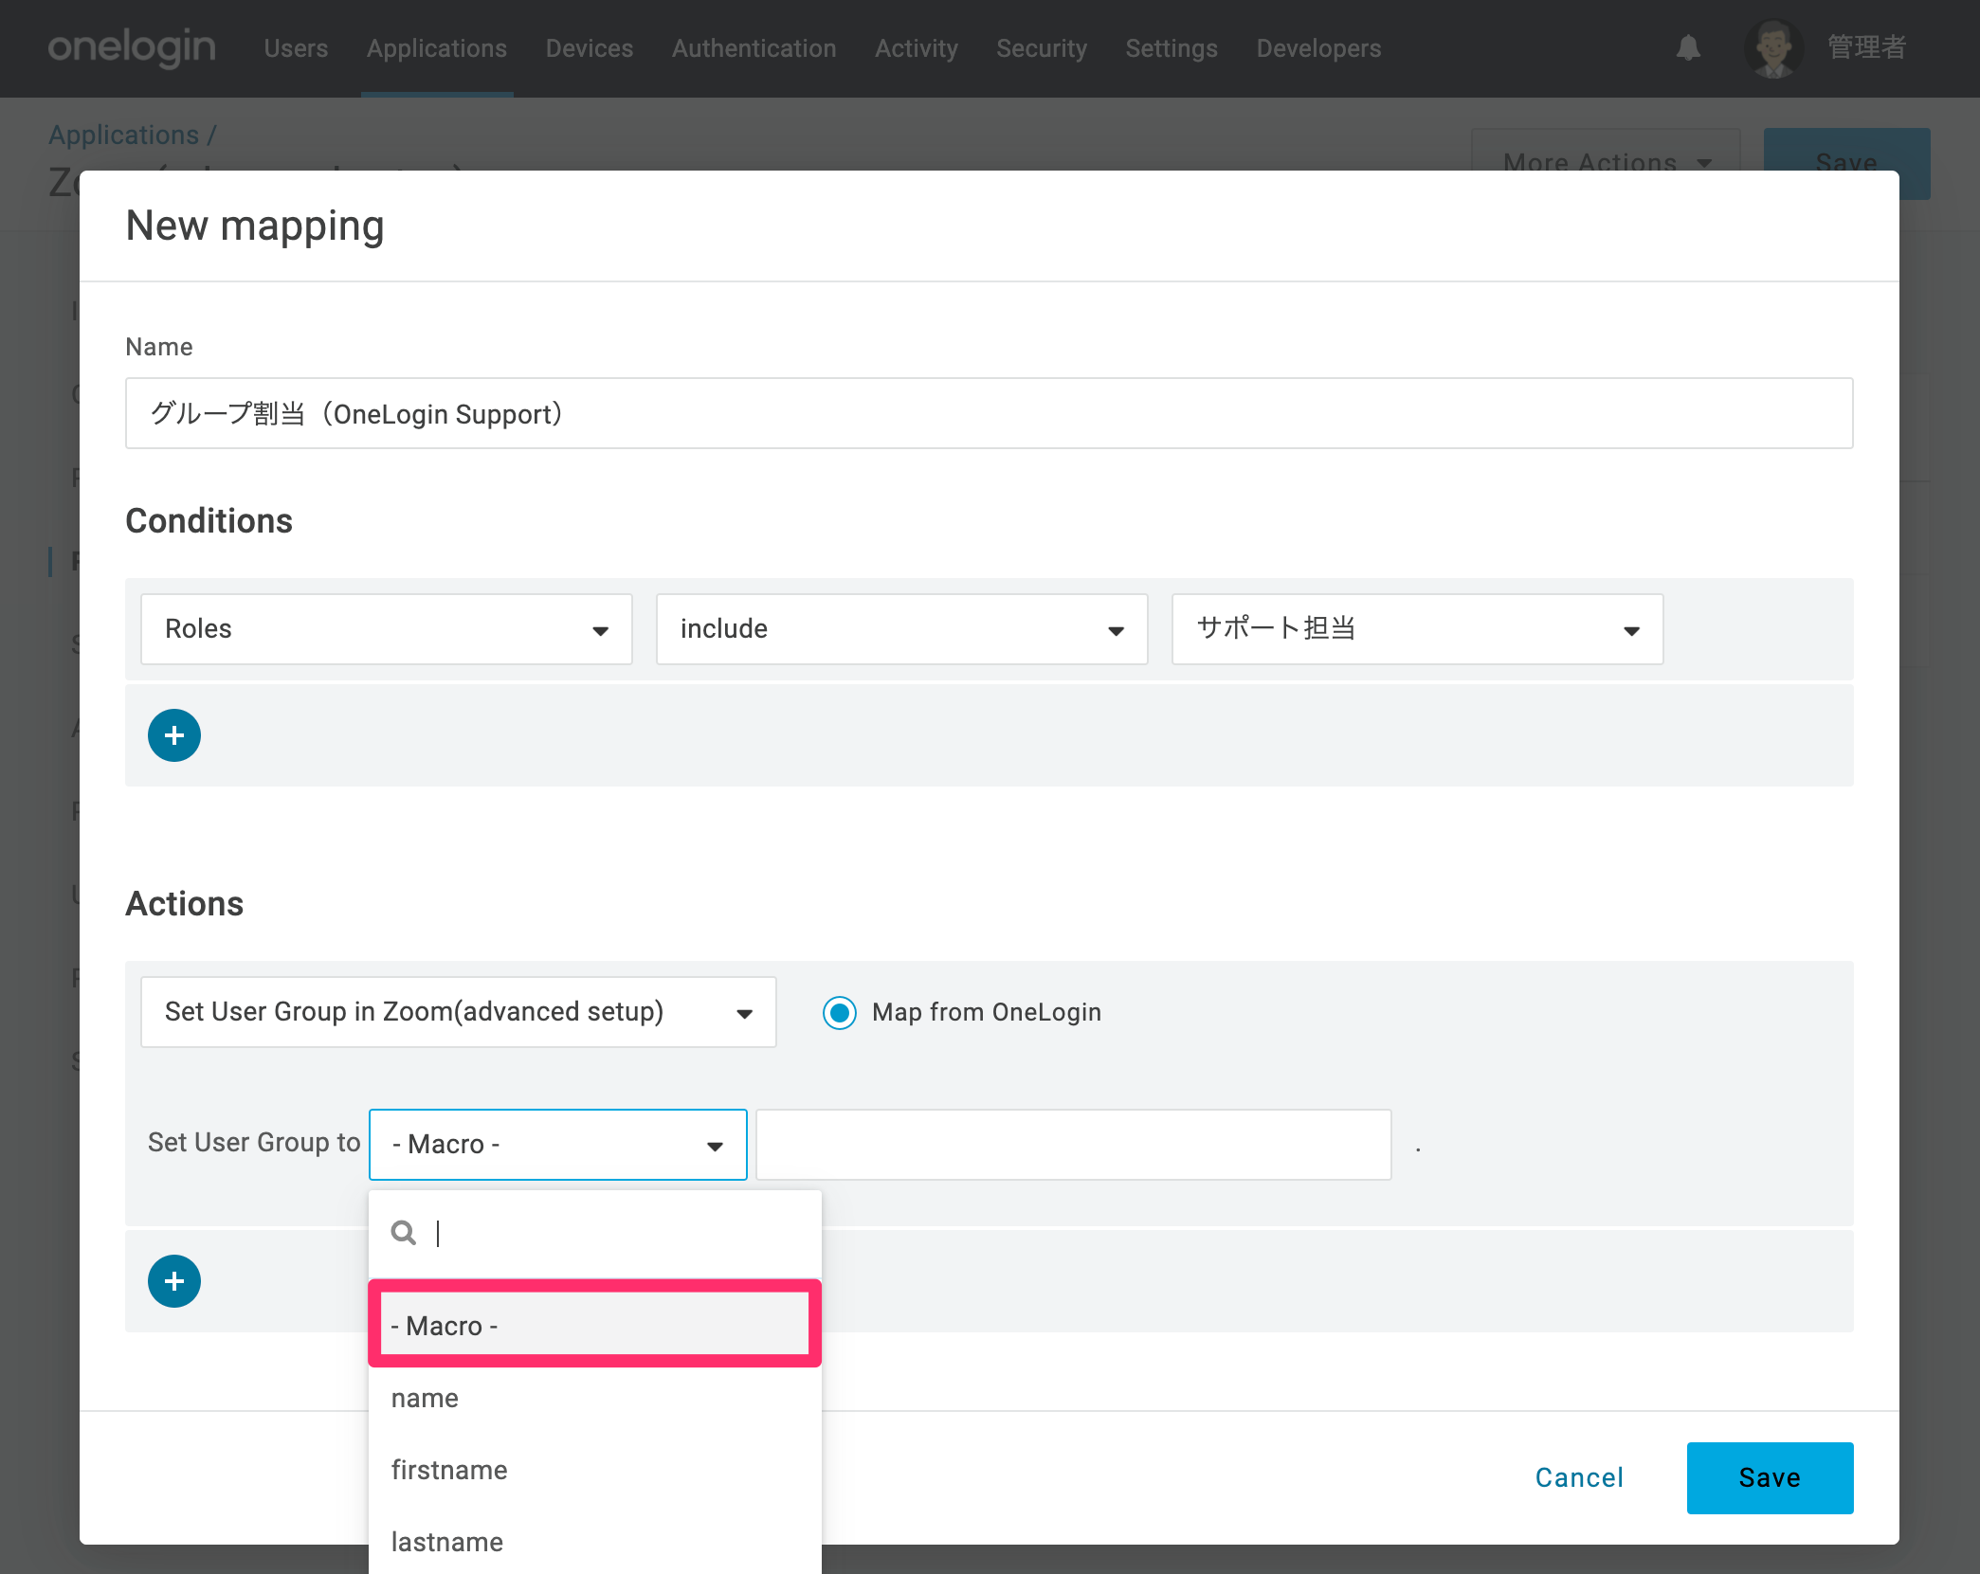Open the Settings menu
Screen dimensions: 1980x1574
pyautogui.click(x=1172, y=48)
